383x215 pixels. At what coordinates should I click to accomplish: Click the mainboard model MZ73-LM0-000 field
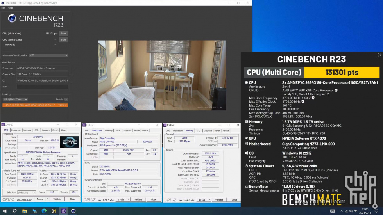coord(117,142)
